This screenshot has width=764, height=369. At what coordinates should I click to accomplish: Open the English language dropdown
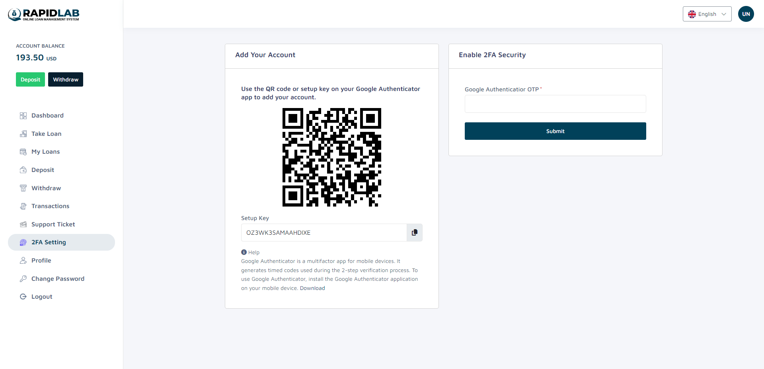(x=707, y=14)
